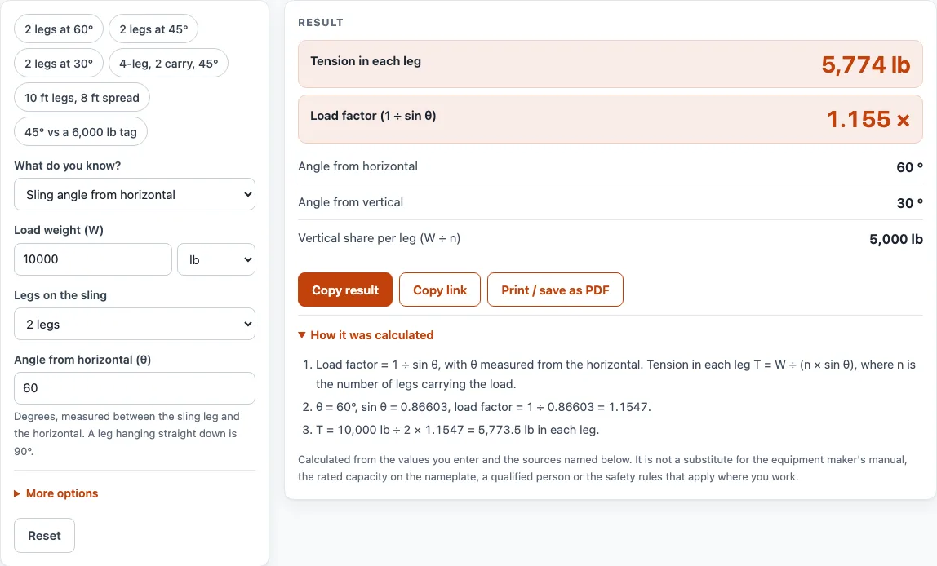Click the step 'T = 10,000 lb ÷ 2 × 1.1547'
This screenshot has height=566, width=937.
(x=457, y=430)
